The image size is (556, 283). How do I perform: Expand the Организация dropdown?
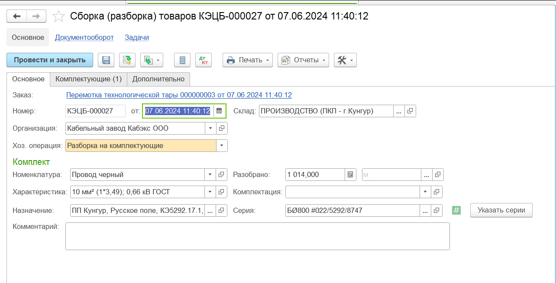pos(210,128)
